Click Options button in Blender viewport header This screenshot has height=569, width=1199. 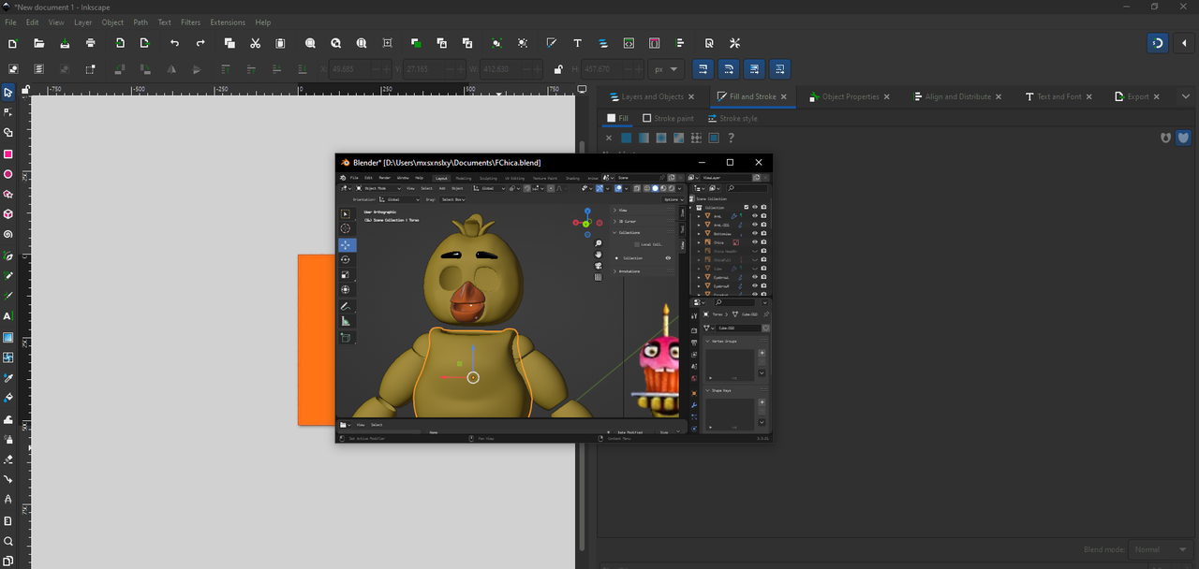click(674, 199)
